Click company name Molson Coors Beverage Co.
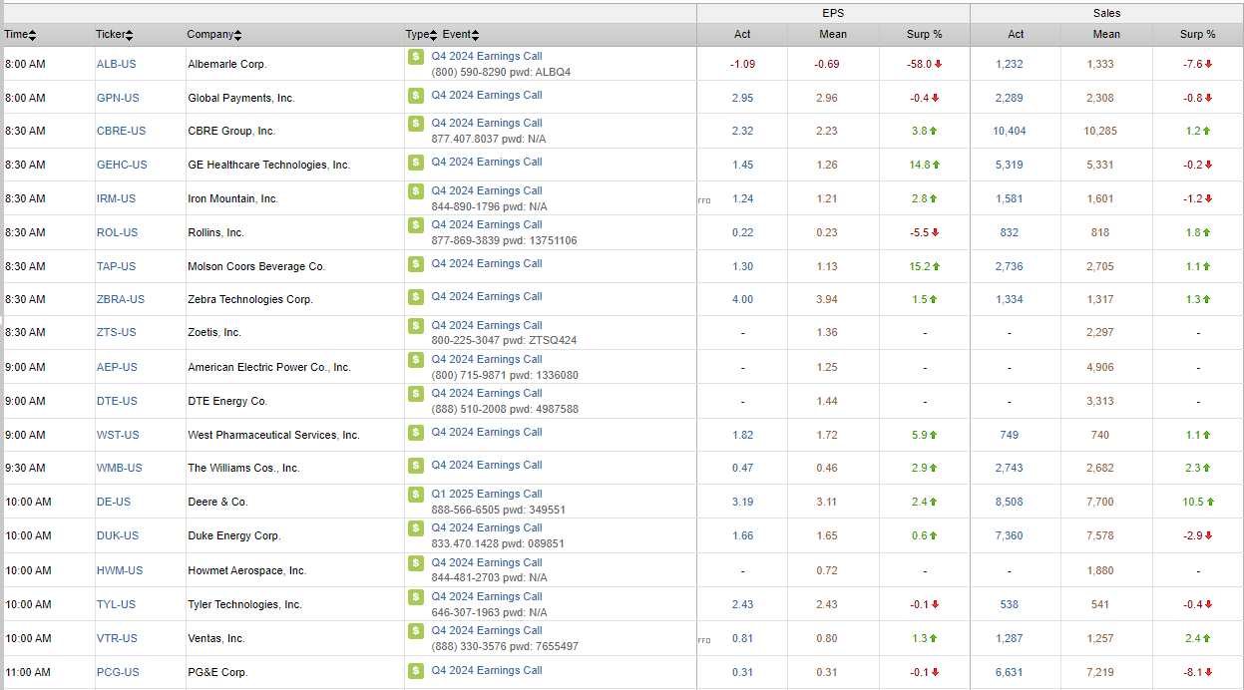Image resolution: width=1244 pixels, height=690 pixels. [256, 266]
